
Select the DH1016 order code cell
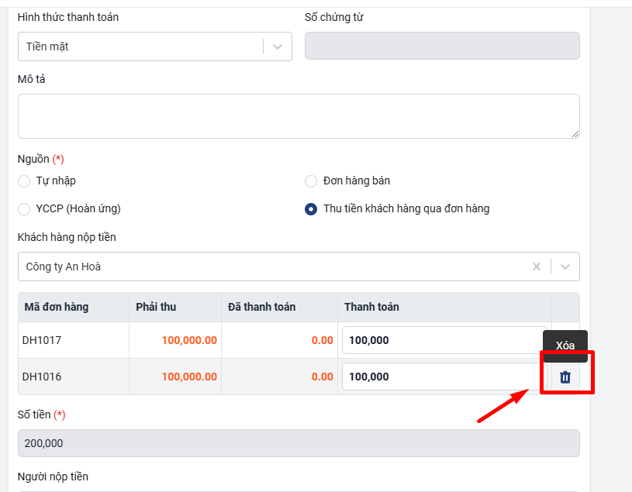click(x=42, y=377)
